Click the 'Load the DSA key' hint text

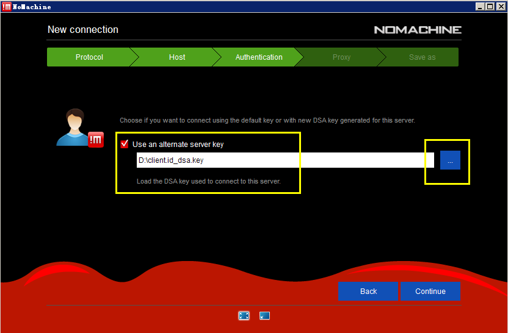pyautogui.click(x=209, y=181)
